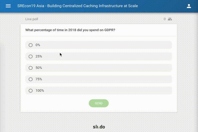Click the slido logo at bottom
This screenshot has height=132, width=198.
99,127
